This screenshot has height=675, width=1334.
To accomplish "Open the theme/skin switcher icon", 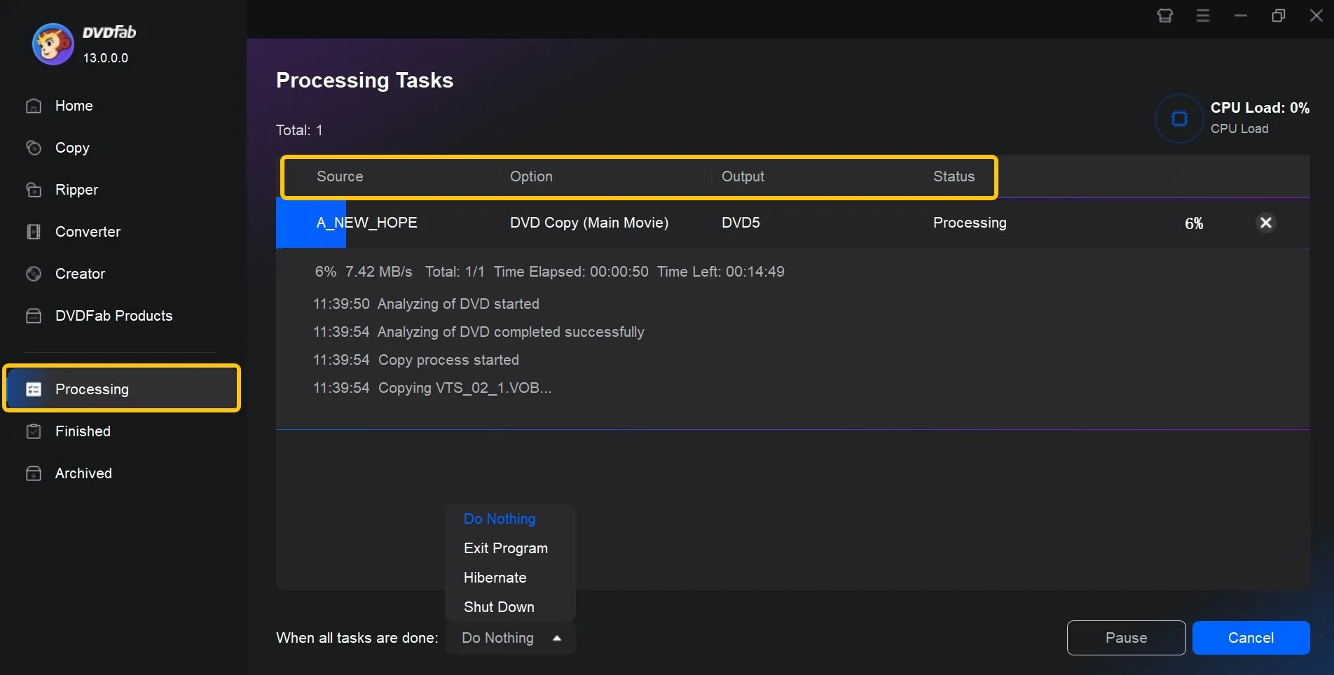I will coord(1165,15).
